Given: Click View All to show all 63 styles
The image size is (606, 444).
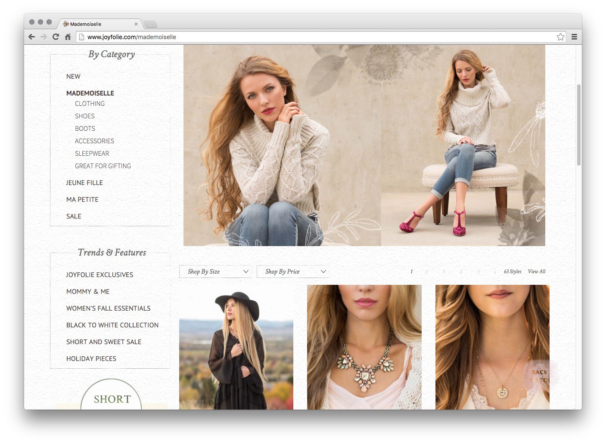Looking at the screenshot, I should click(536, 271).
